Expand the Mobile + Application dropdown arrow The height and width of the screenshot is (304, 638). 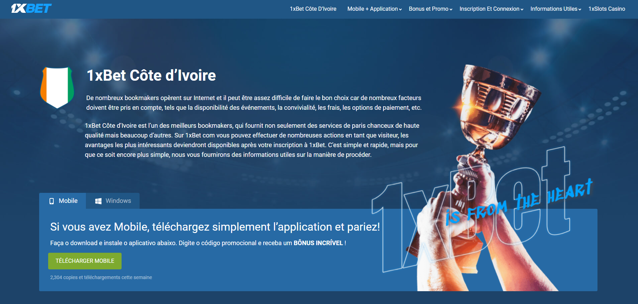[400, 9]
